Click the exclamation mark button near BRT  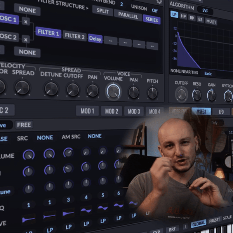pos(185,227)
